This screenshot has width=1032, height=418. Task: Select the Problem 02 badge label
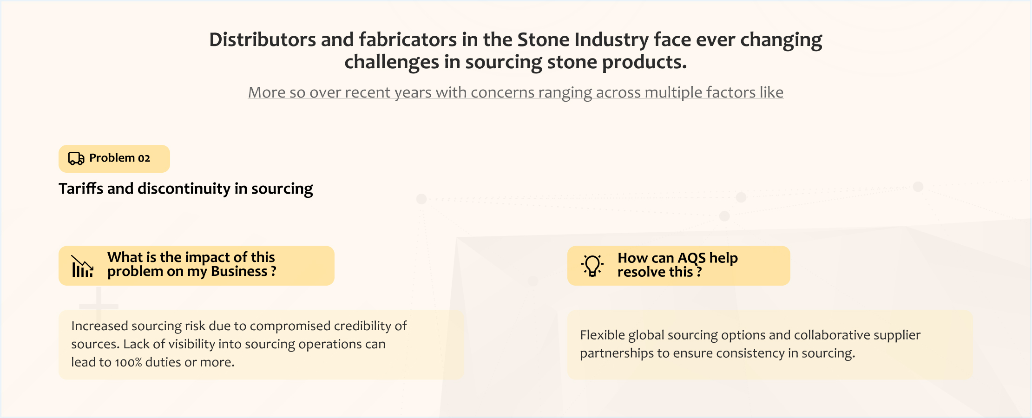click(x=119, y=158)
